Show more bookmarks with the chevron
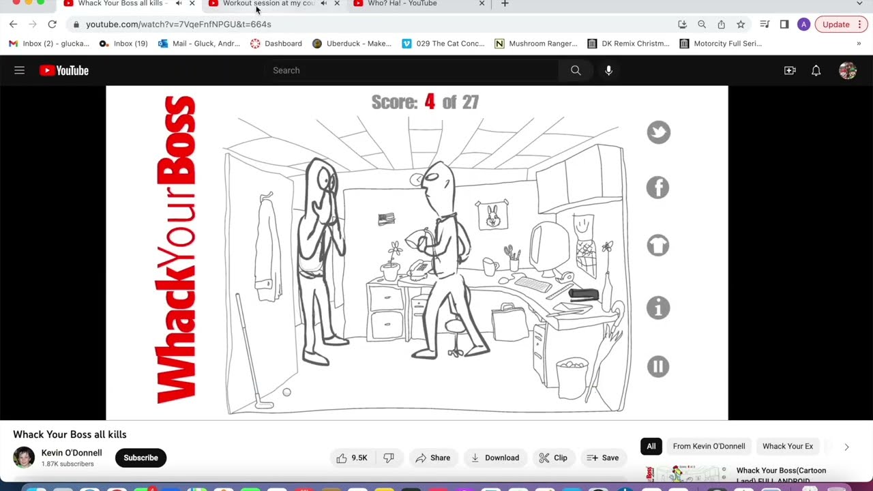This screenshot has width=873, height=491. pyautogui.click(x=858, y=44)
